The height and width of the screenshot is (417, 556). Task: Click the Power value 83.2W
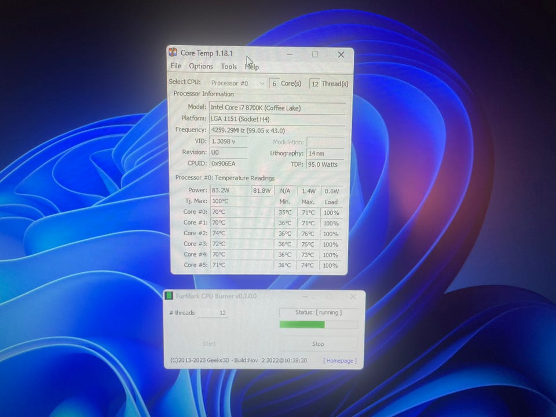230,190
